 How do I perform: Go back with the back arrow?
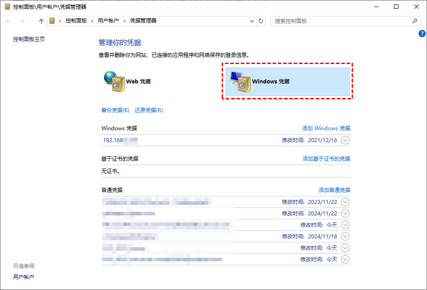[9, 21]
